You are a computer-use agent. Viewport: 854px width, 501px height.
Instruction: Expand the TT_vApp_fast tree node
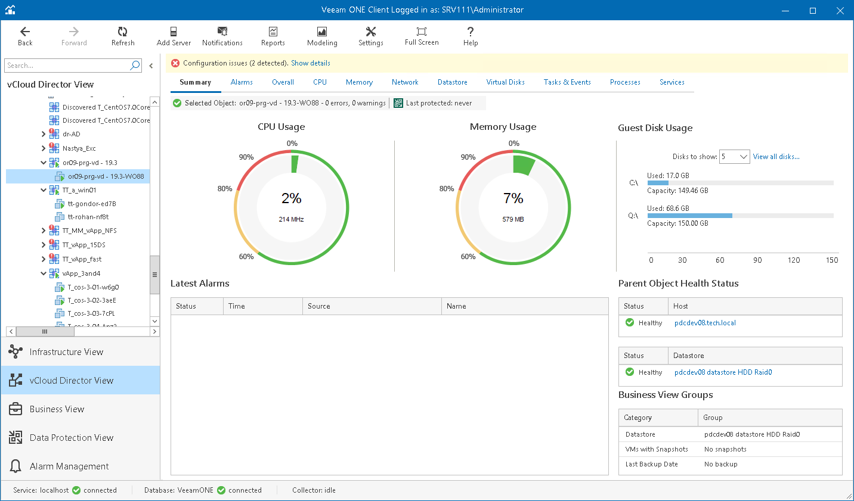(x=44, y=259)
